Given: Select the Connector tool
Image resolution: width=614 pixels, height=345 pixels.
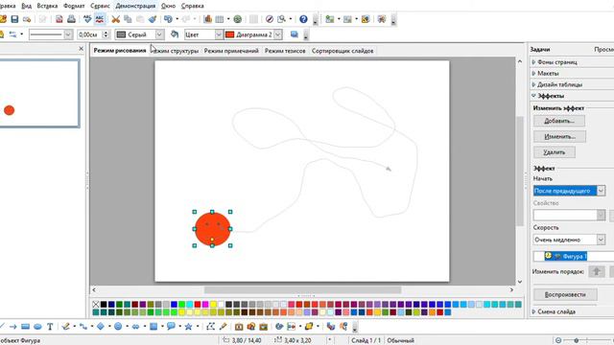Looking at the screenshot, I should [83, 326].
